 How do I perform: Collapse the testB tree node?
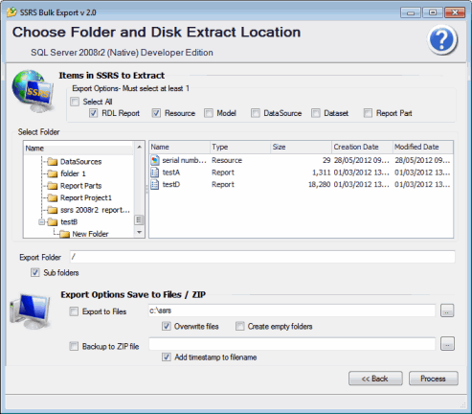tap(42, 222)
